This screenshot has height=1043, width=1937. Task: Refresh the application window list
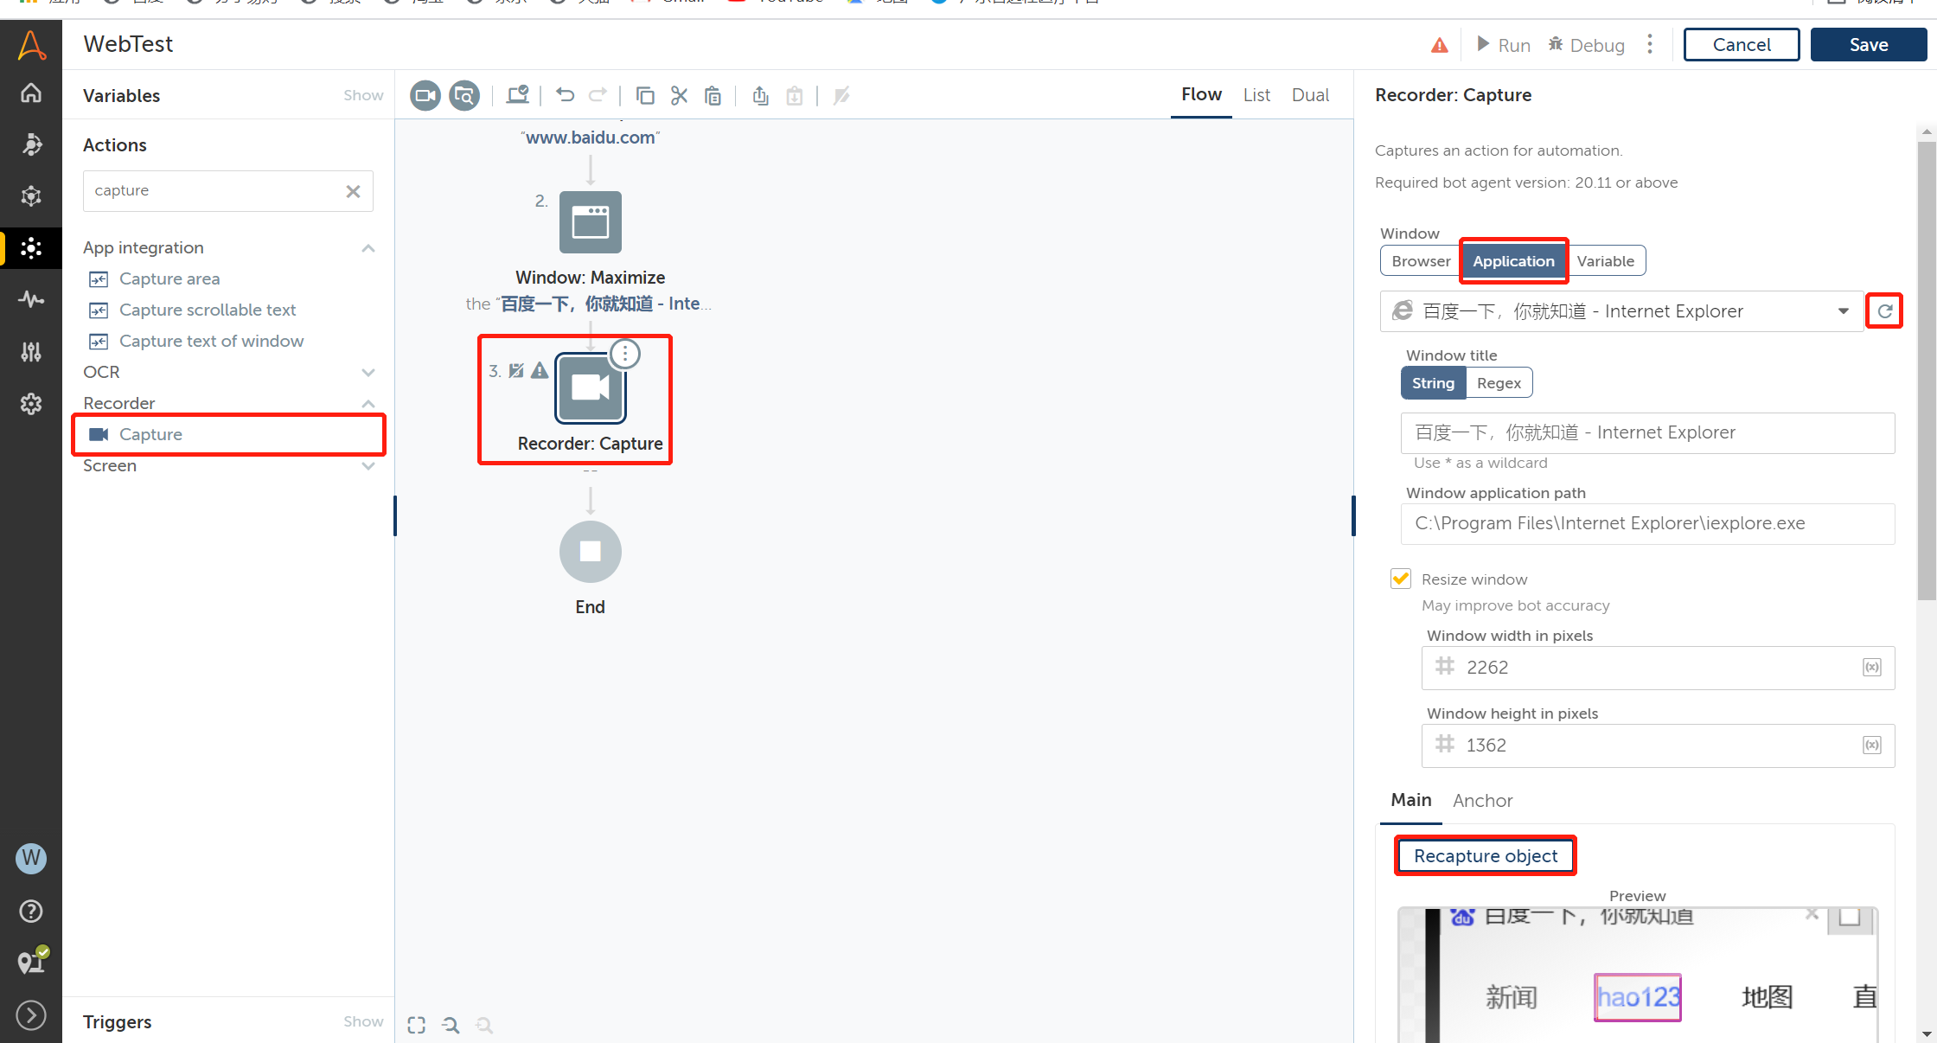pos(1884,311)
